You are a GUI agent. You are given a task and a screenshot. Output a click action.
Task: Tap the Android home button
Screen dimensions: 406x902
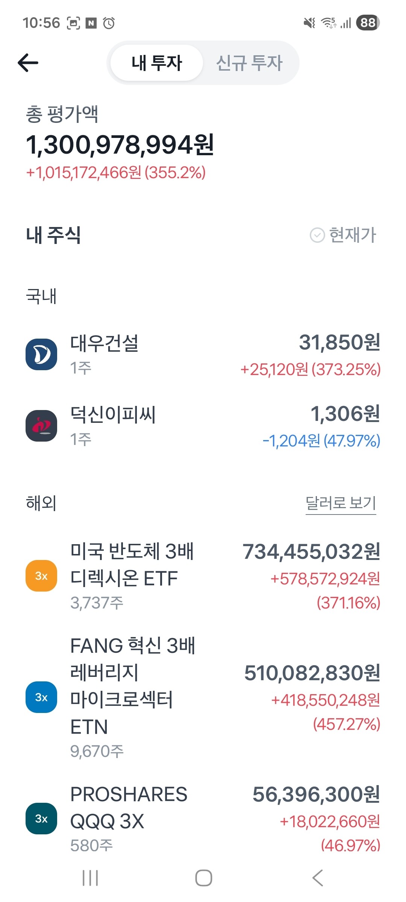(203, 878)
